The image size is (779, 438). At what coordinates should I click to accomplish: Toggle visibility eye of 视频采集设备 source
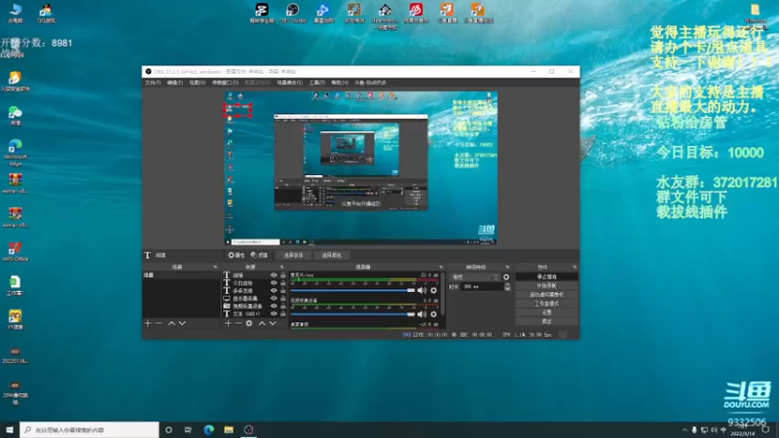point(274,306)
